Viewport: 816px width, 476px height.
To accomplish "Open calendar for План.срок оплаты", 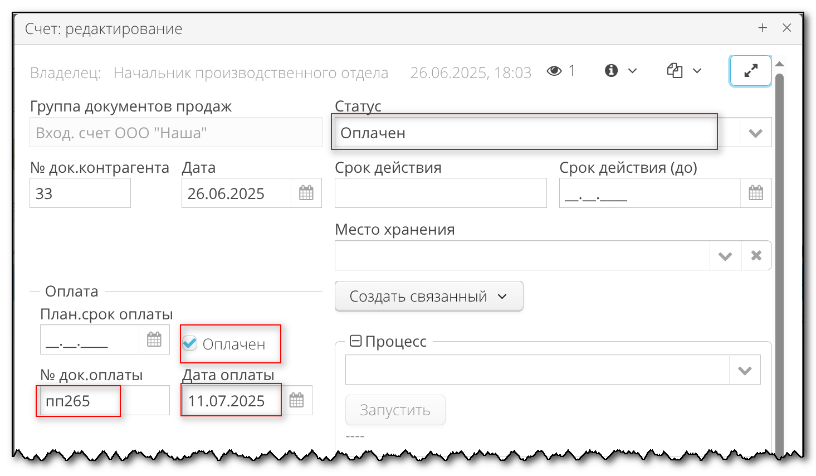I will pos(154,339).
